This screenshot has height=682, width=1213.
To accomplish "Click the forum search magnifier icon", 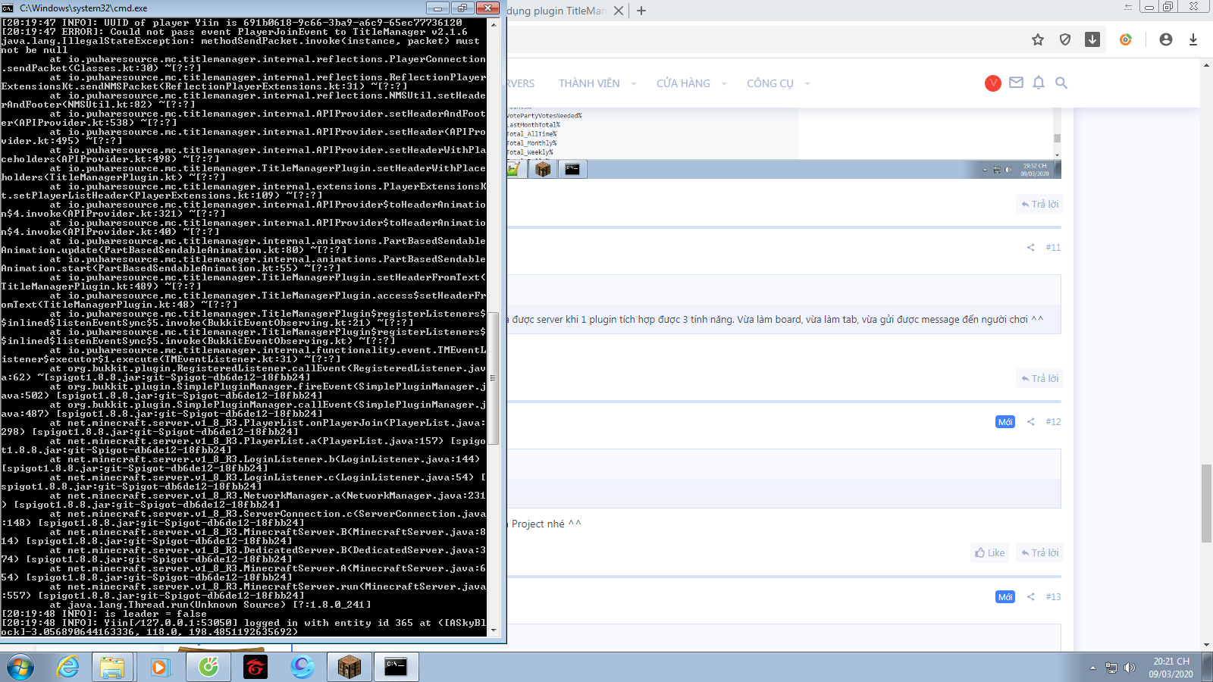I will pyautogui.click(x=1061, y=83).
